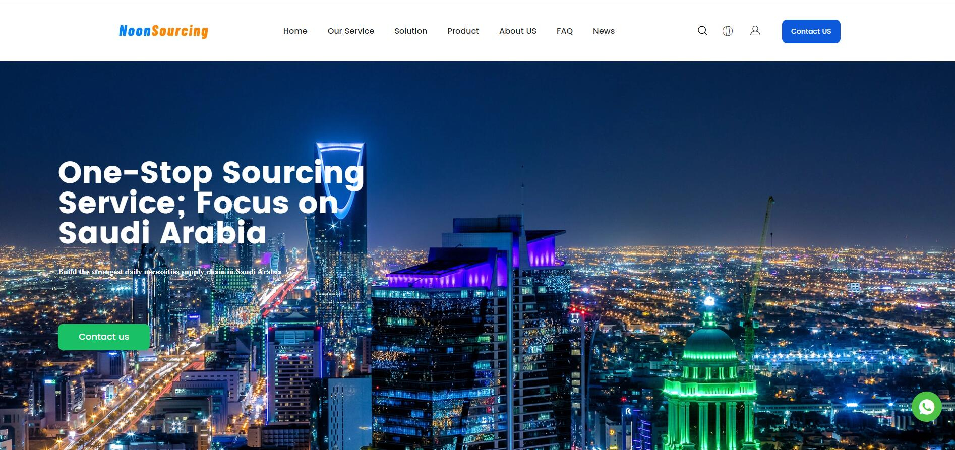Open the user account icon
This screenshot has width=955, height=450.
tap(755, 31)
